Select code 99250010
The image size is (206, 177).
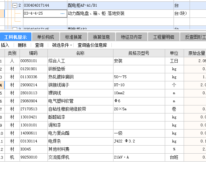pos(34,157)
